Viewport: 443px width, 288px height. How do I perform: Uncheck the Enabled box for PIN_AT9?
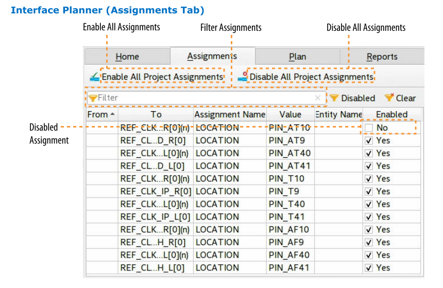[369, 140]
